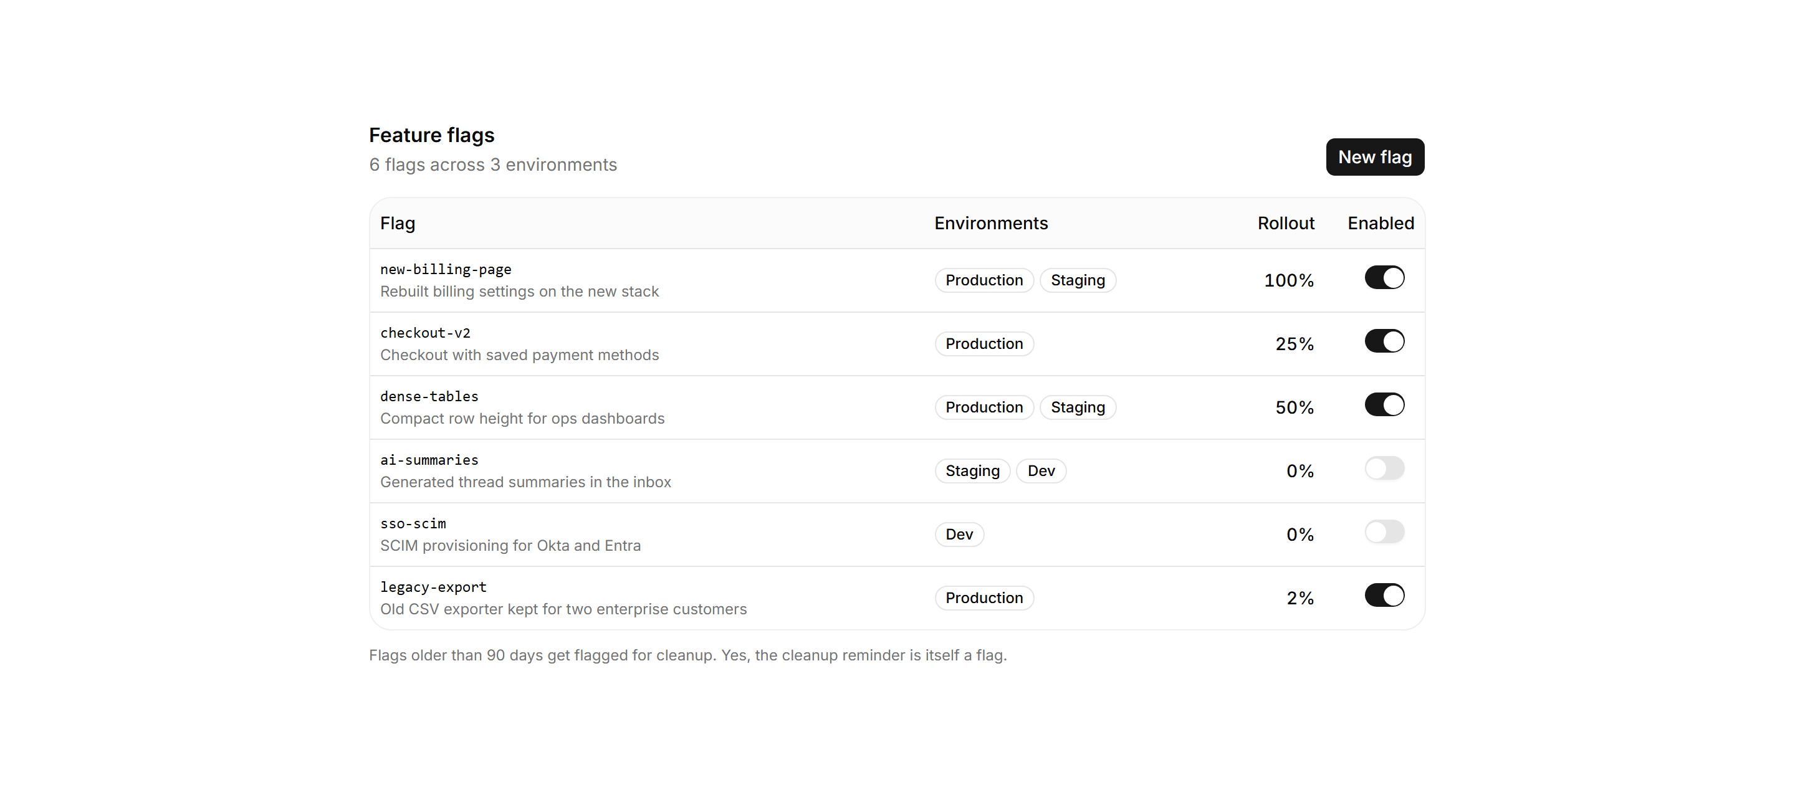Viewport: 1795px width, 785px height.
Task: Click the Environments column header
Action: [990, 223]
